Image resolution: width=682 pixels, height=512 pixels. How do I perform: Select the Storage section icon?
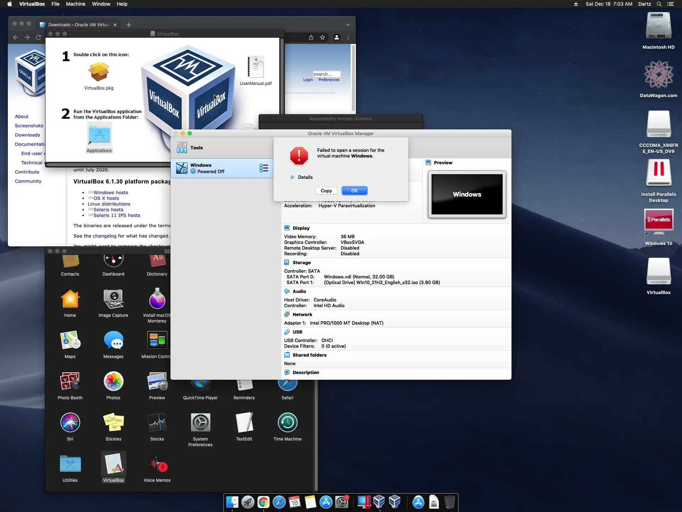(287, 262)
